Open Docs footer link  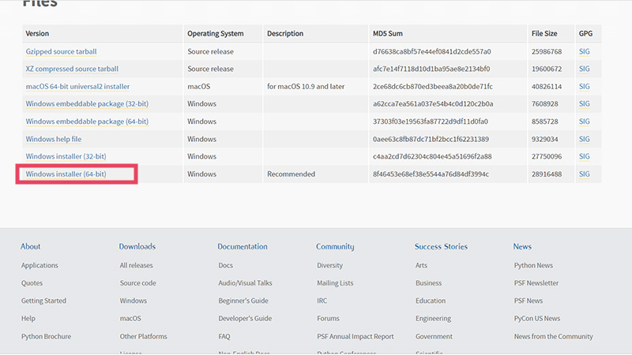coord(226,266)
